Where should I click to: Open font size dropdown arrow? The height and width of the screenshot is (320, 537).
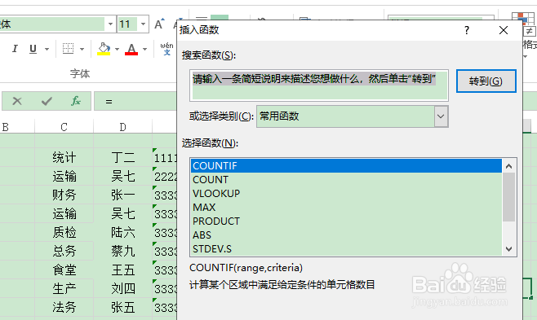[143, 24]
